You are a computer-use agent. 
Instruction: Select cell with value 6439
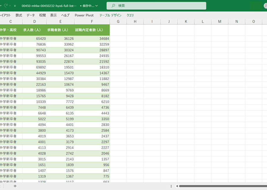point(60,108)
